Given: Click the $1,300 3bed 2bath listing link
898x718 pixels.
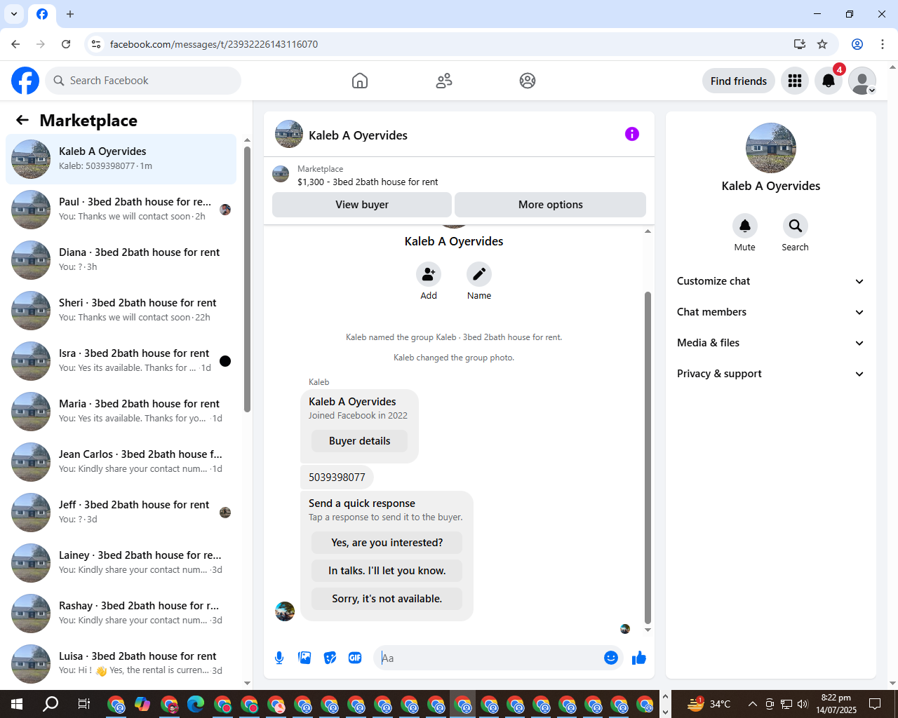Looking at the screenshot, I should click(368, 182).
